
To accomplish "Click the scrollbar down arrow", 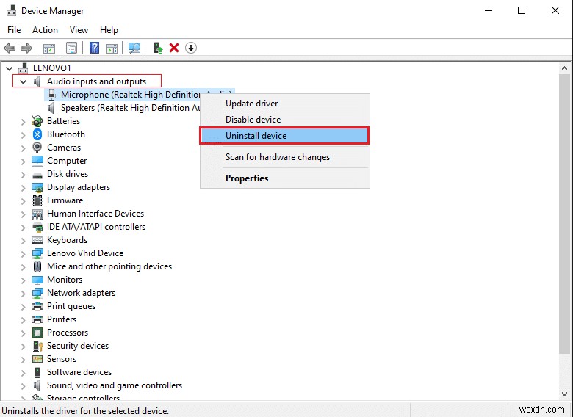I will point(564,394).
